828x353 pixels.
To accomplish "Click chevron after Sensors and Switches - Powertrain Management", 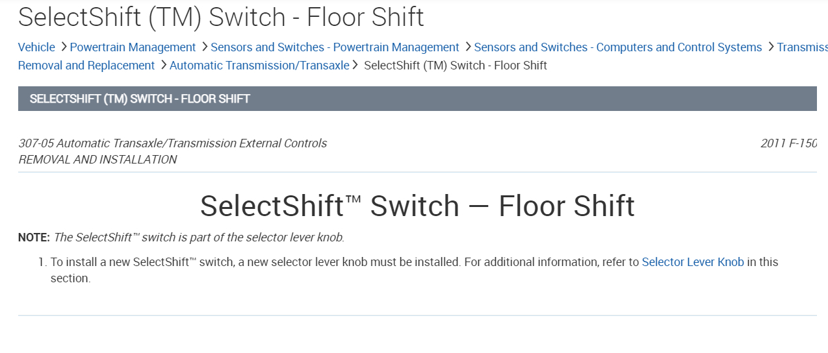I will [x=467, y=47].
